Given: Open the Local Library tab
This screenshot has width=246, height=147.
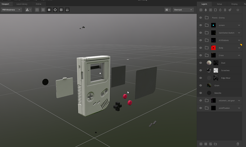Looking at the screenshot, I should pos(22,4).
